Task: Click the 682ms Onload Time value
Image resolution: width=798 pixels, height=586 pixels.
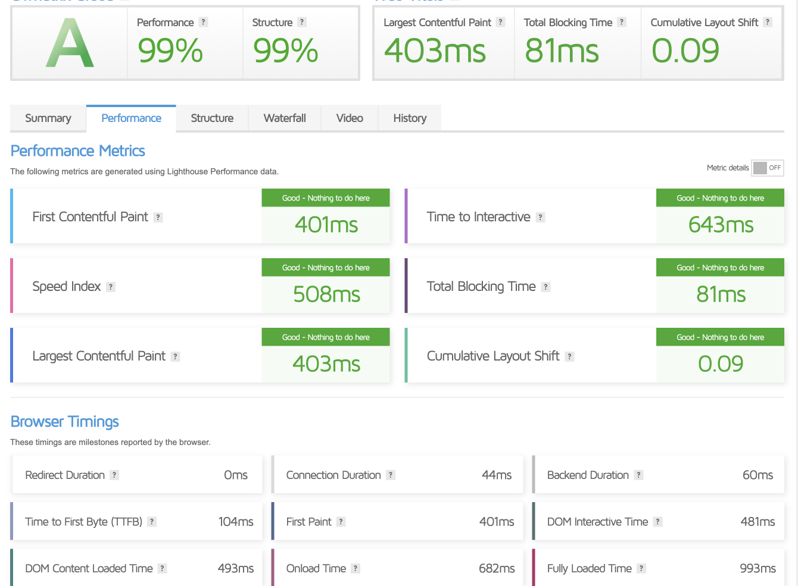Action: (497, 568)
